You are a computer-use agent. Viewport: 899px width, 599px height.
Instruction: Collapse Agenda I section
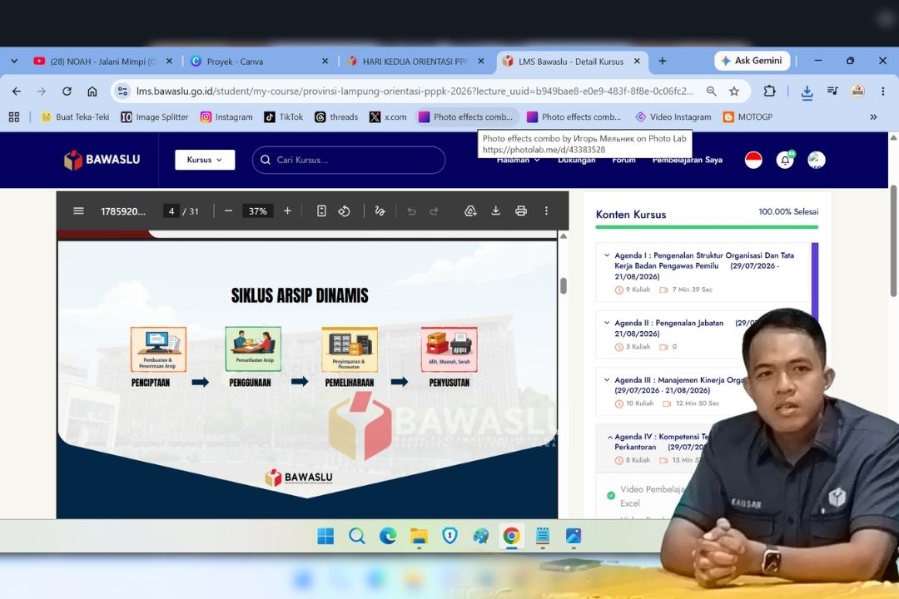(607, 255)
